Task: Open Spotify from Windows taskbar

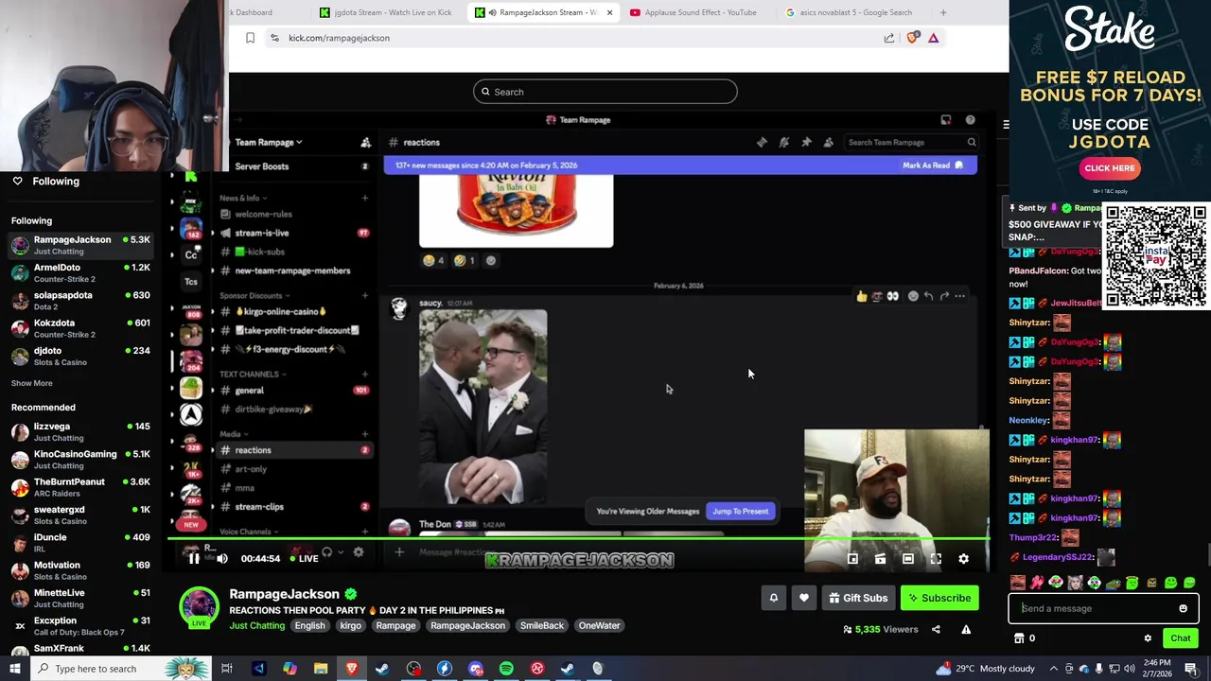Action: point(506,669)
